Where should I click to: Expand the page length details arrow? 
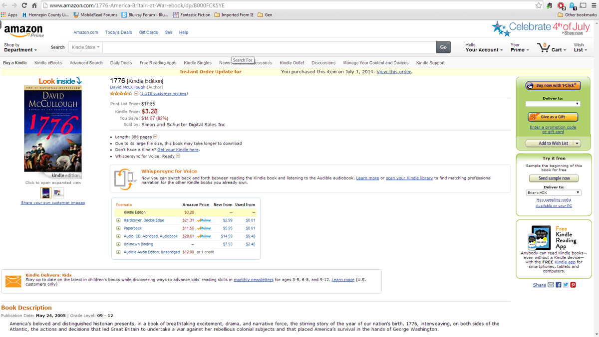coord(155,137)
